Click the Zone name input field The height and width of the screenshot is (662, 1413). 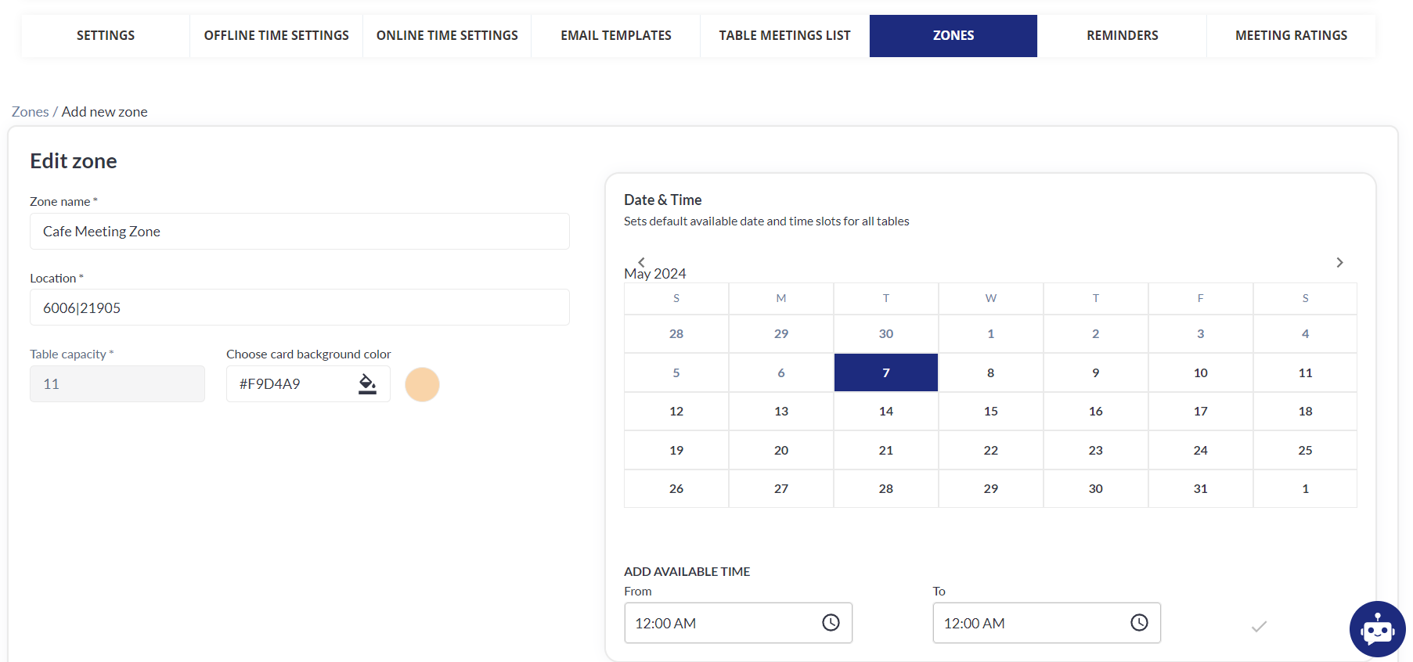299,232
